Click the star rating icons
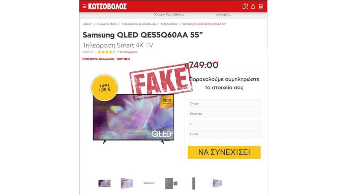The height and width of the screenshot is (195, 347). (x=106, y=52)
